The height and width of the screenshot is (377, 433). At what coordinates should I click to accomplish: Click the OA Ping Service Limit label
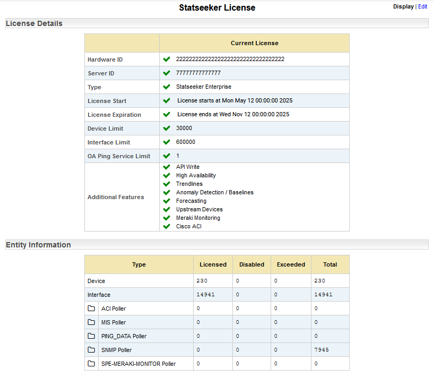click(119, 156)
